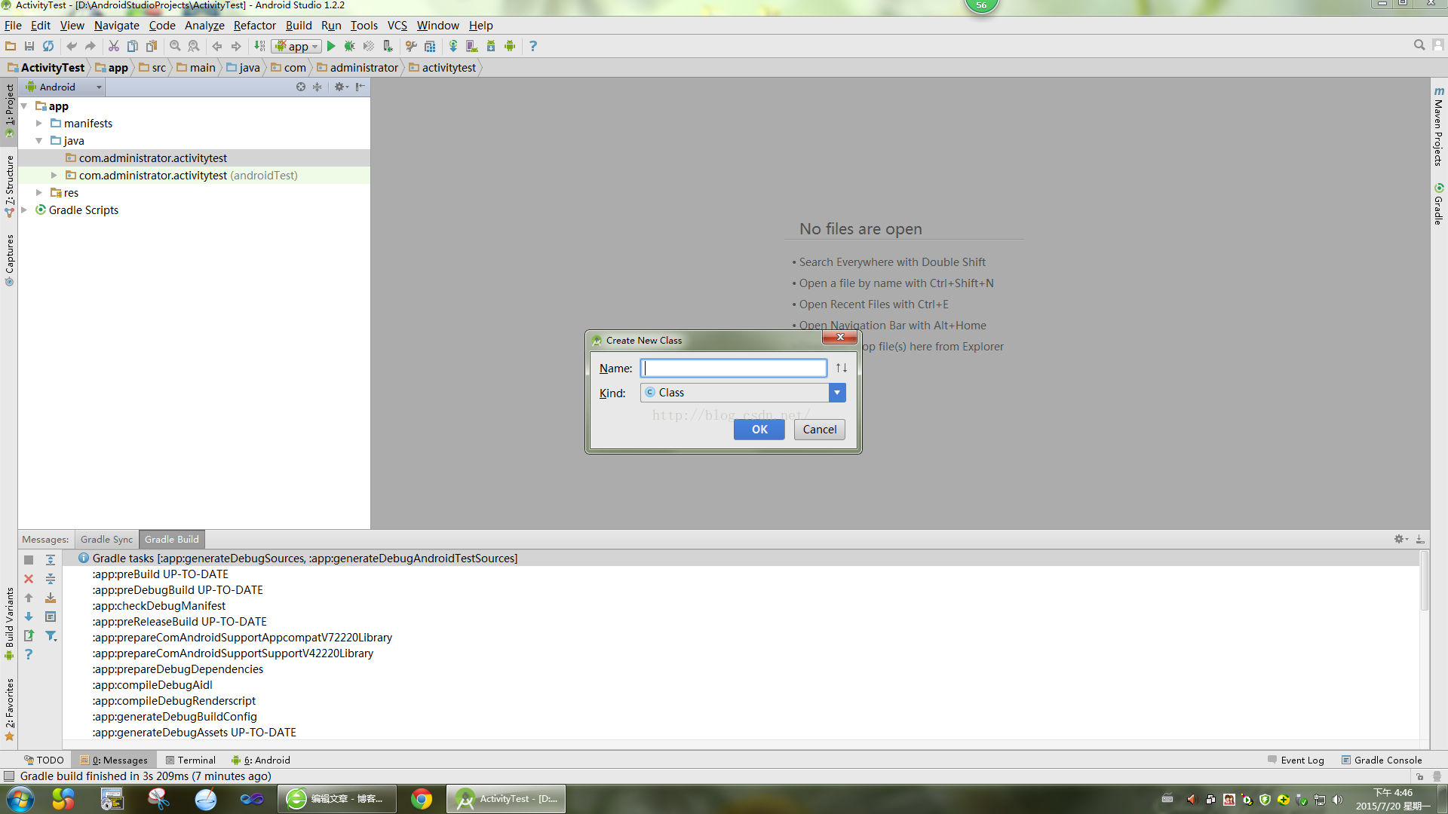Screen dimensions: 1448x814
Task: Open the Gradle Console button
Action: point(1382,760)
